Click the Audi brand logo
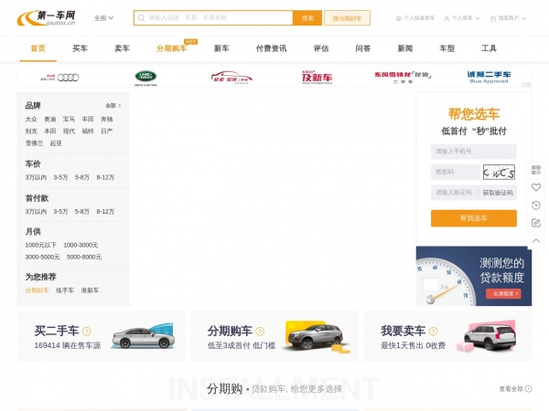Screen dimensions: 549x411 coord(59,78)
